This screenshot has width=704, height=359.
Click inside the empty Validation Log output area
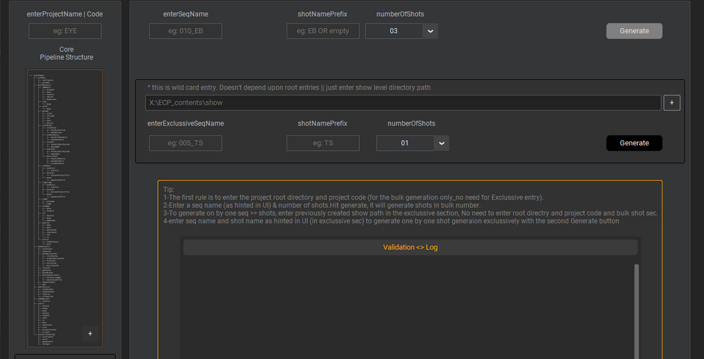point(406,309)
